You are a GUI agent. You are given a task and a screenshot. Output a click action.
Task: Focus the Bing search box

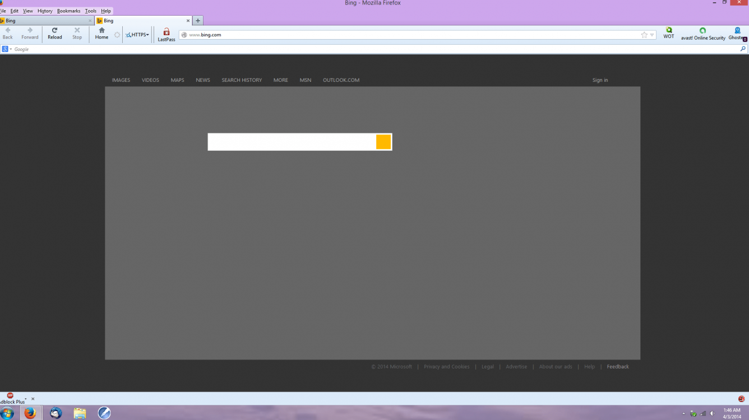click(x=292, y=142)
